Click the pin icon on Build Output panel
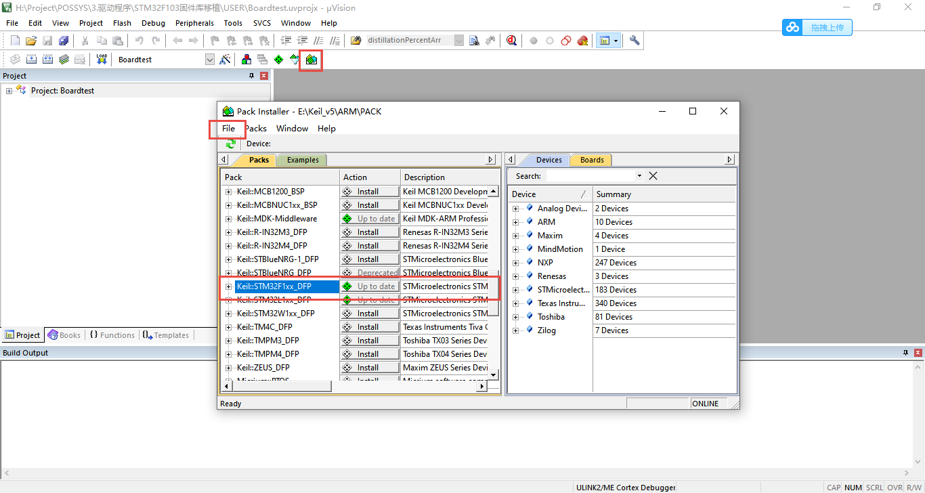 pos(905,353)
